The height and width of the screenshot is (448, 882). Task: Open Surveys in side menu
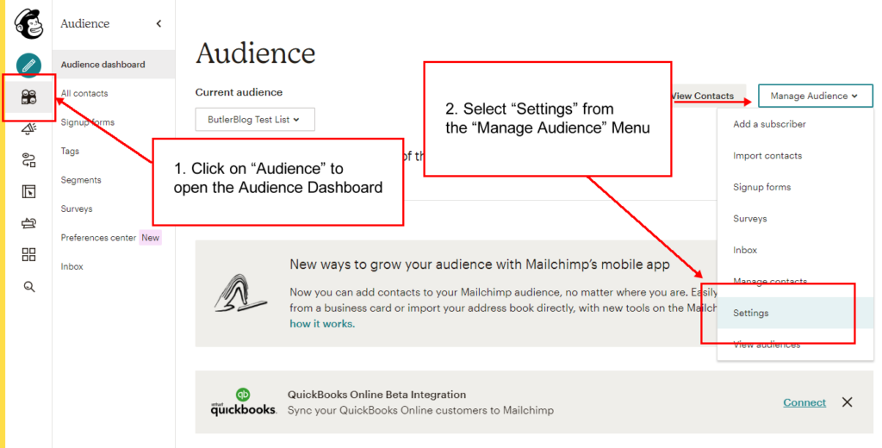77,208
